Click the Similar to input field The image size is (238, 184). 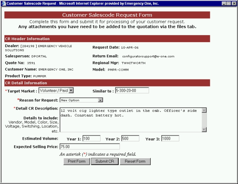tap(132, 90)
